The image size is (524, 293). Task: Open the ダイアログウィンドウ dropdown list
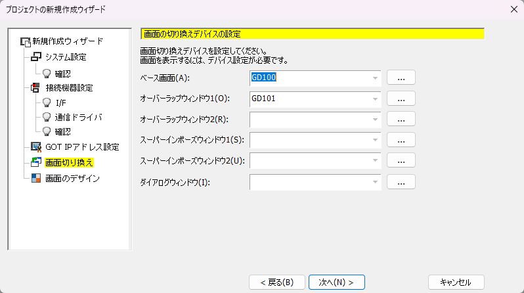click(x=376, y=182)
